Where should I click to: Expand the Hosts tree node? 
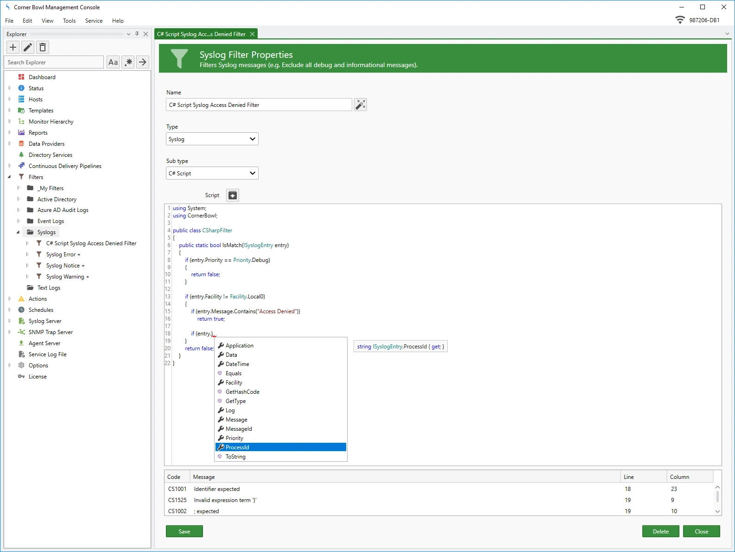coord(9,99)
